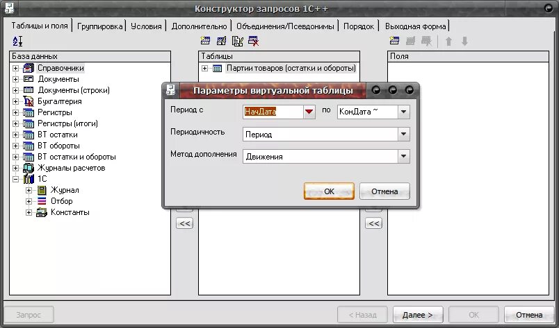Confirm the virtual table parameters dialog with OK
Image resolution: width=559 pixels, height=328 pixels.
coord(329,191)
